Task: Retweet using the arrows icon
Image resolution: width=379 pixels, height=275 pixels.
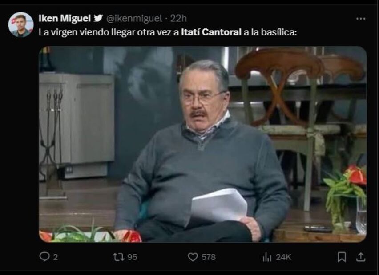Action: 119,257
